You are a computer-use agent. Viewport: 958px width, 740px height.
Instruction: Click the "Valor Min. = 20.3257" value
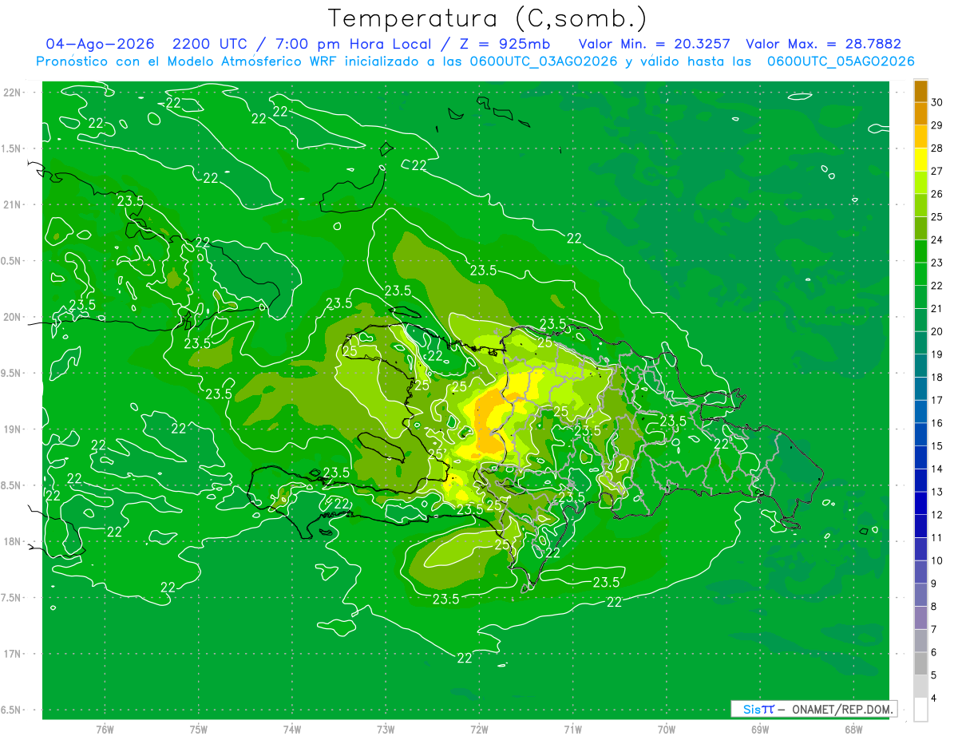pos(655,44)
